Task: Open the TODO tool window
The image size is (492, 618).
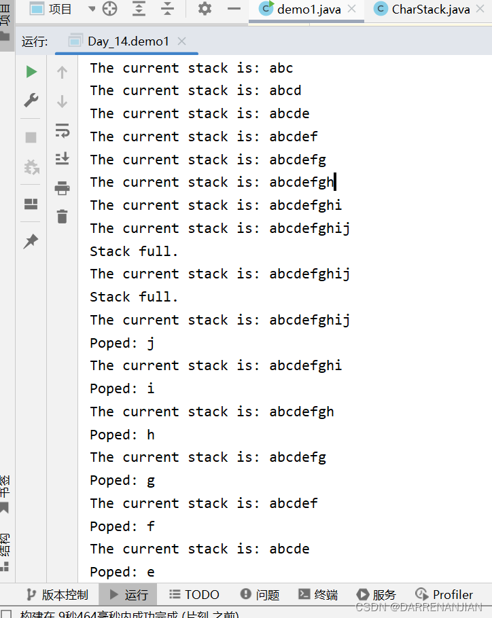Action: tap(193, 594)
